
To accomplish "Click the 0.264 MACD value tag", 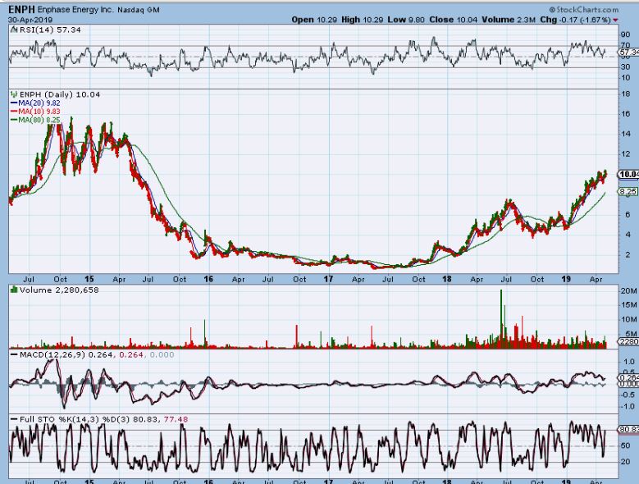I will click(x=629, y=377).
